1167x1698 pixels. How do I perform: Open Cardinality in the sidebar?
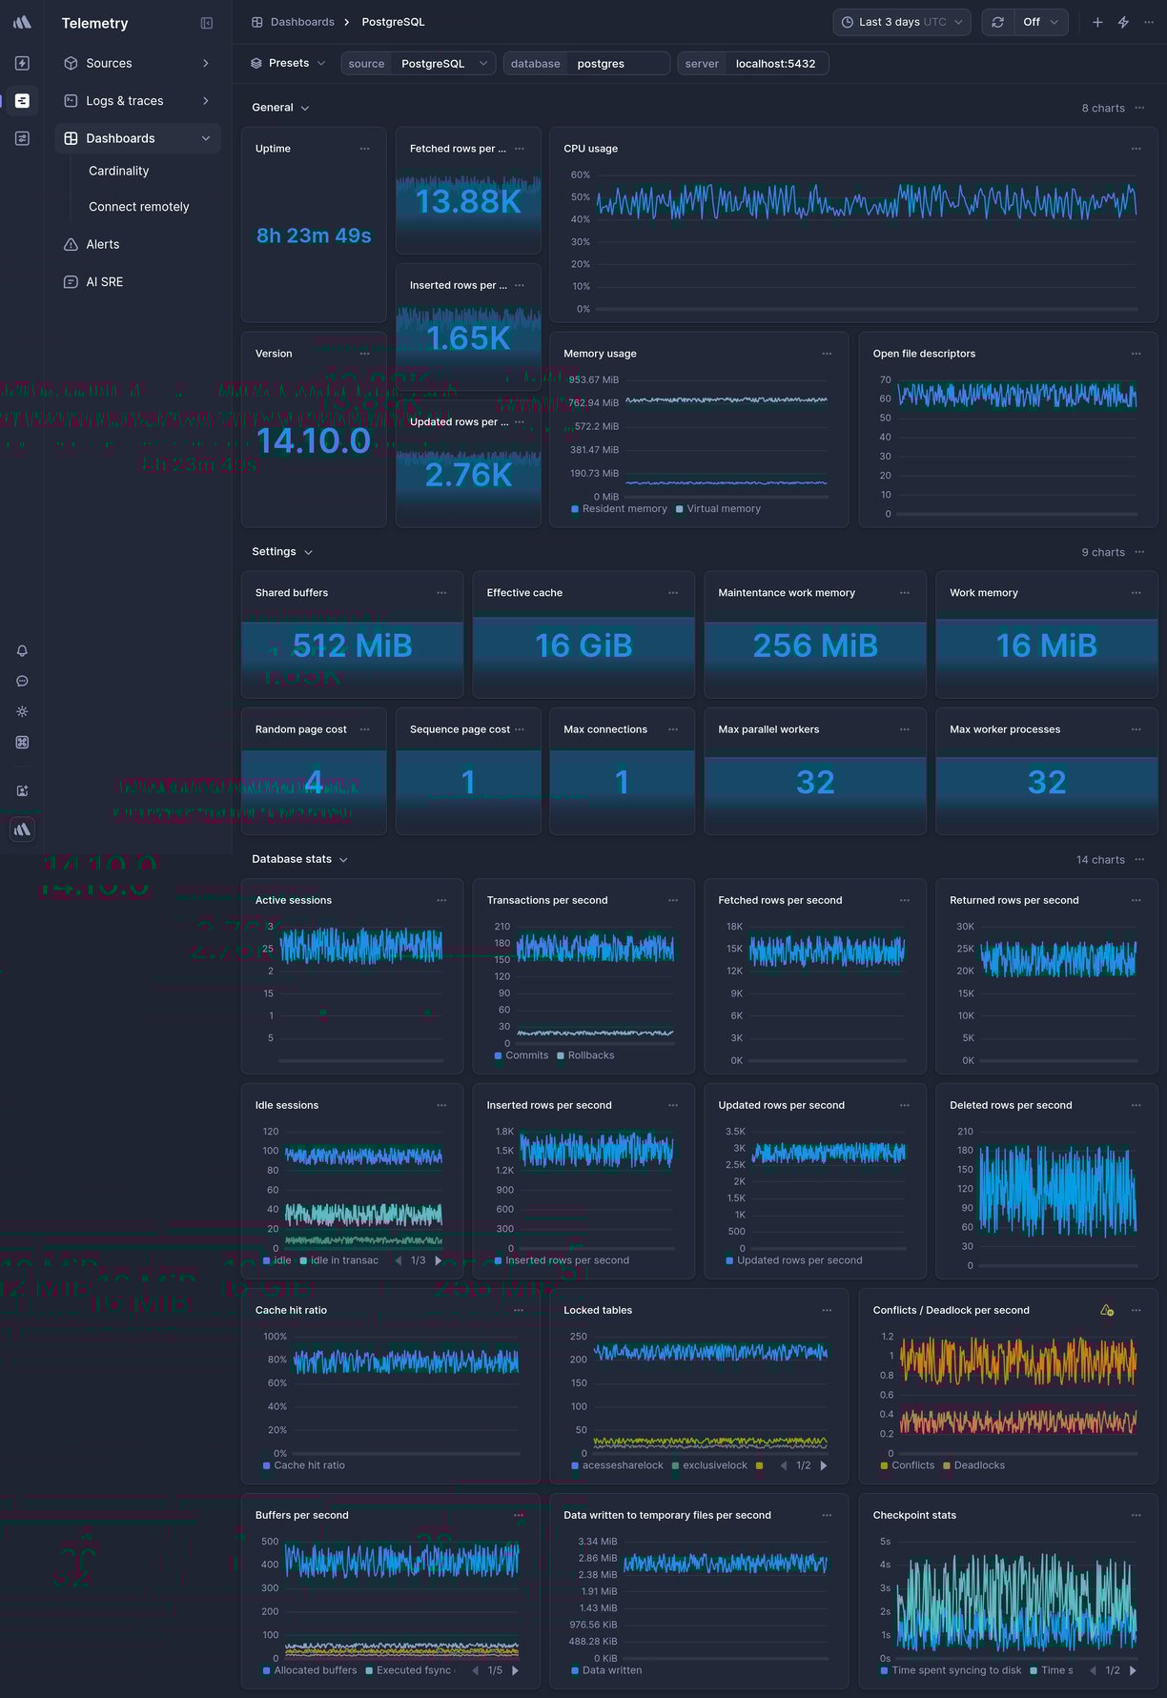(x=119, y=171)
